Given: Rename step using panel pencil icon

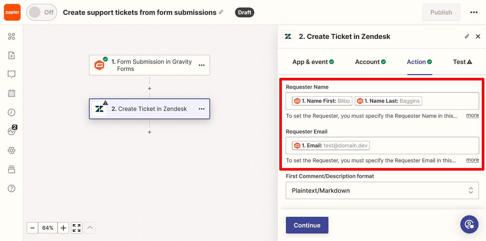Looking at the screenshot, I should point(467,36).
